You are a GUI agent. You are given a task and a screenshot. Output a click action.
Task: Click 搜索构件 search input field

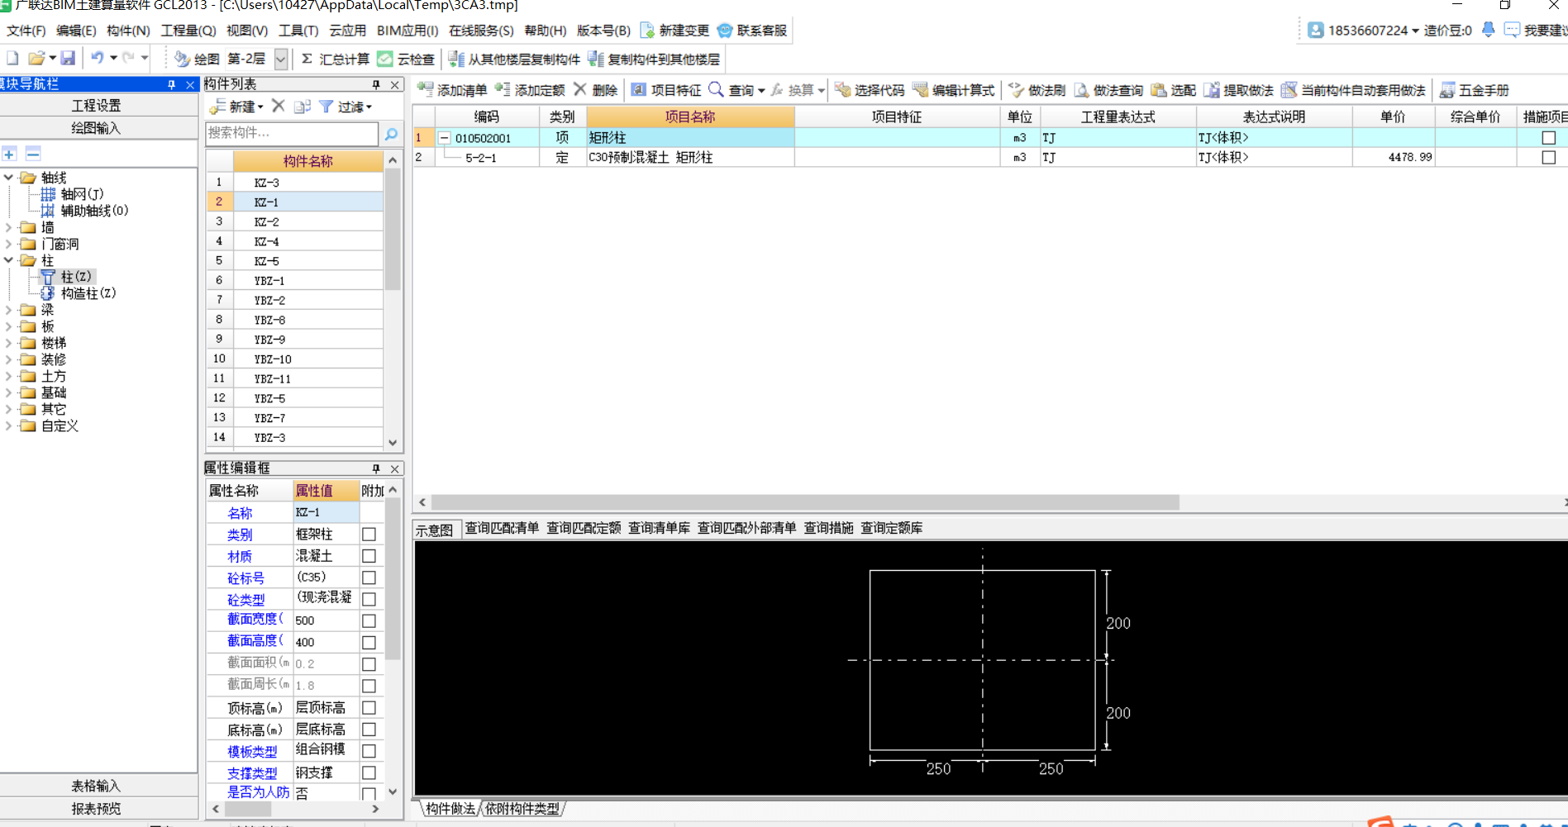(292, 133)
